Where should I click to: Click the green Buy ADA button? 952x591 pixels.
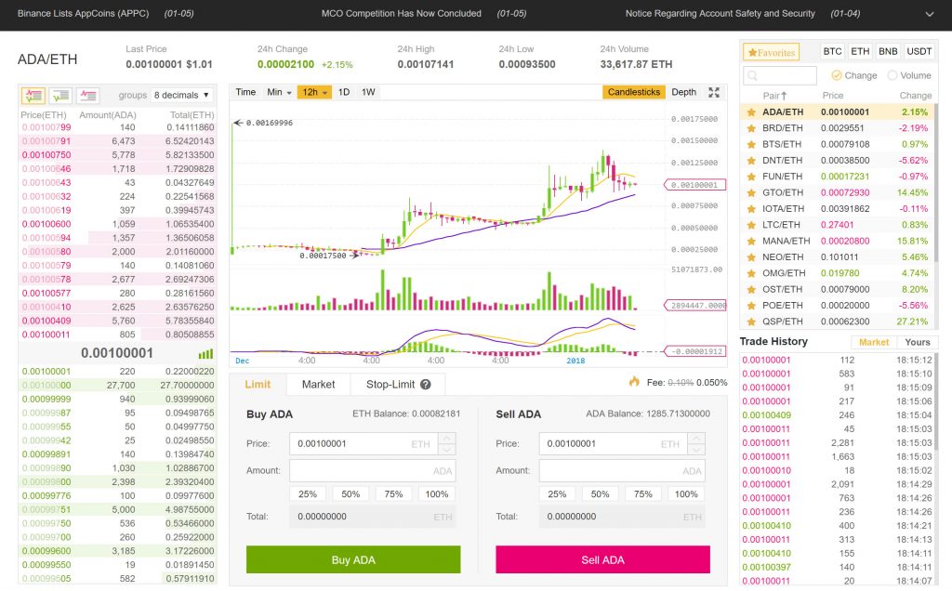click(353, 559)
